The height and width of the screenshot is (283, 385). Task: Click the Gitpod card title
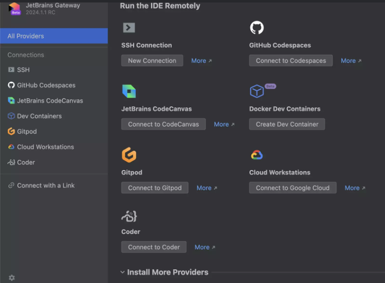click(x=132, y=172)
